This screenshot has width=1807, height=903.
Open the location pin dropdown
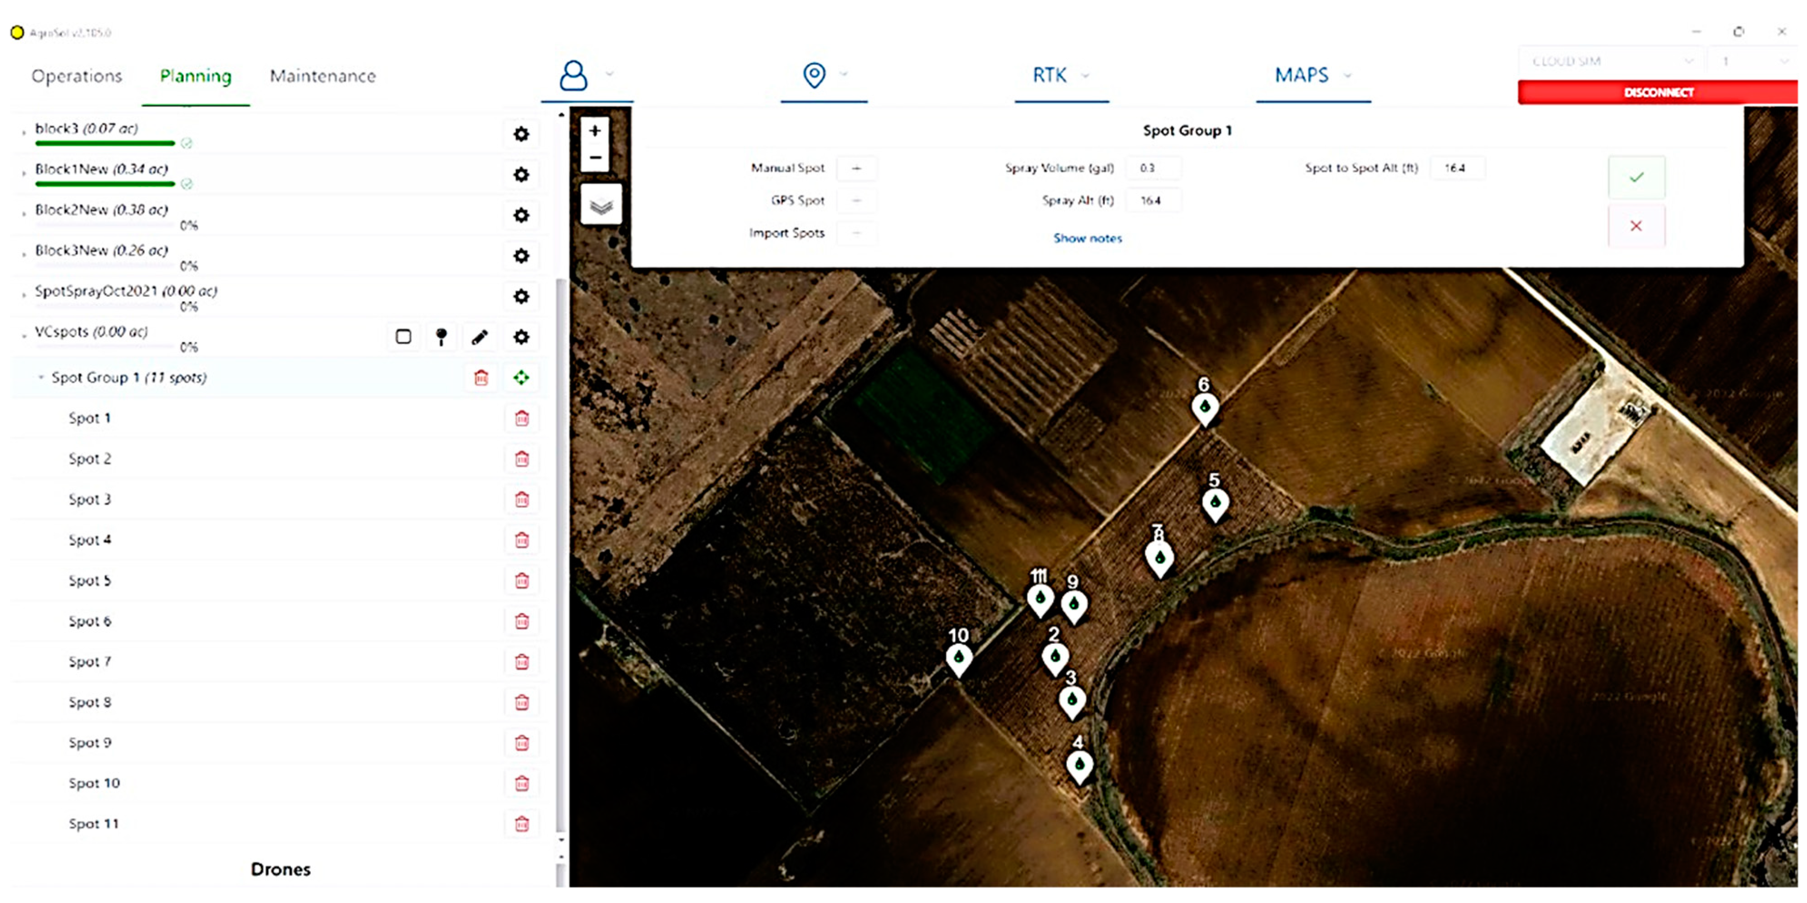click(x=824, y=75)
